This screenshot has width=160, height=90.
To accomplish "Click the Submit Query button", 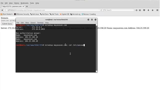I will click(x=7, y=24).
